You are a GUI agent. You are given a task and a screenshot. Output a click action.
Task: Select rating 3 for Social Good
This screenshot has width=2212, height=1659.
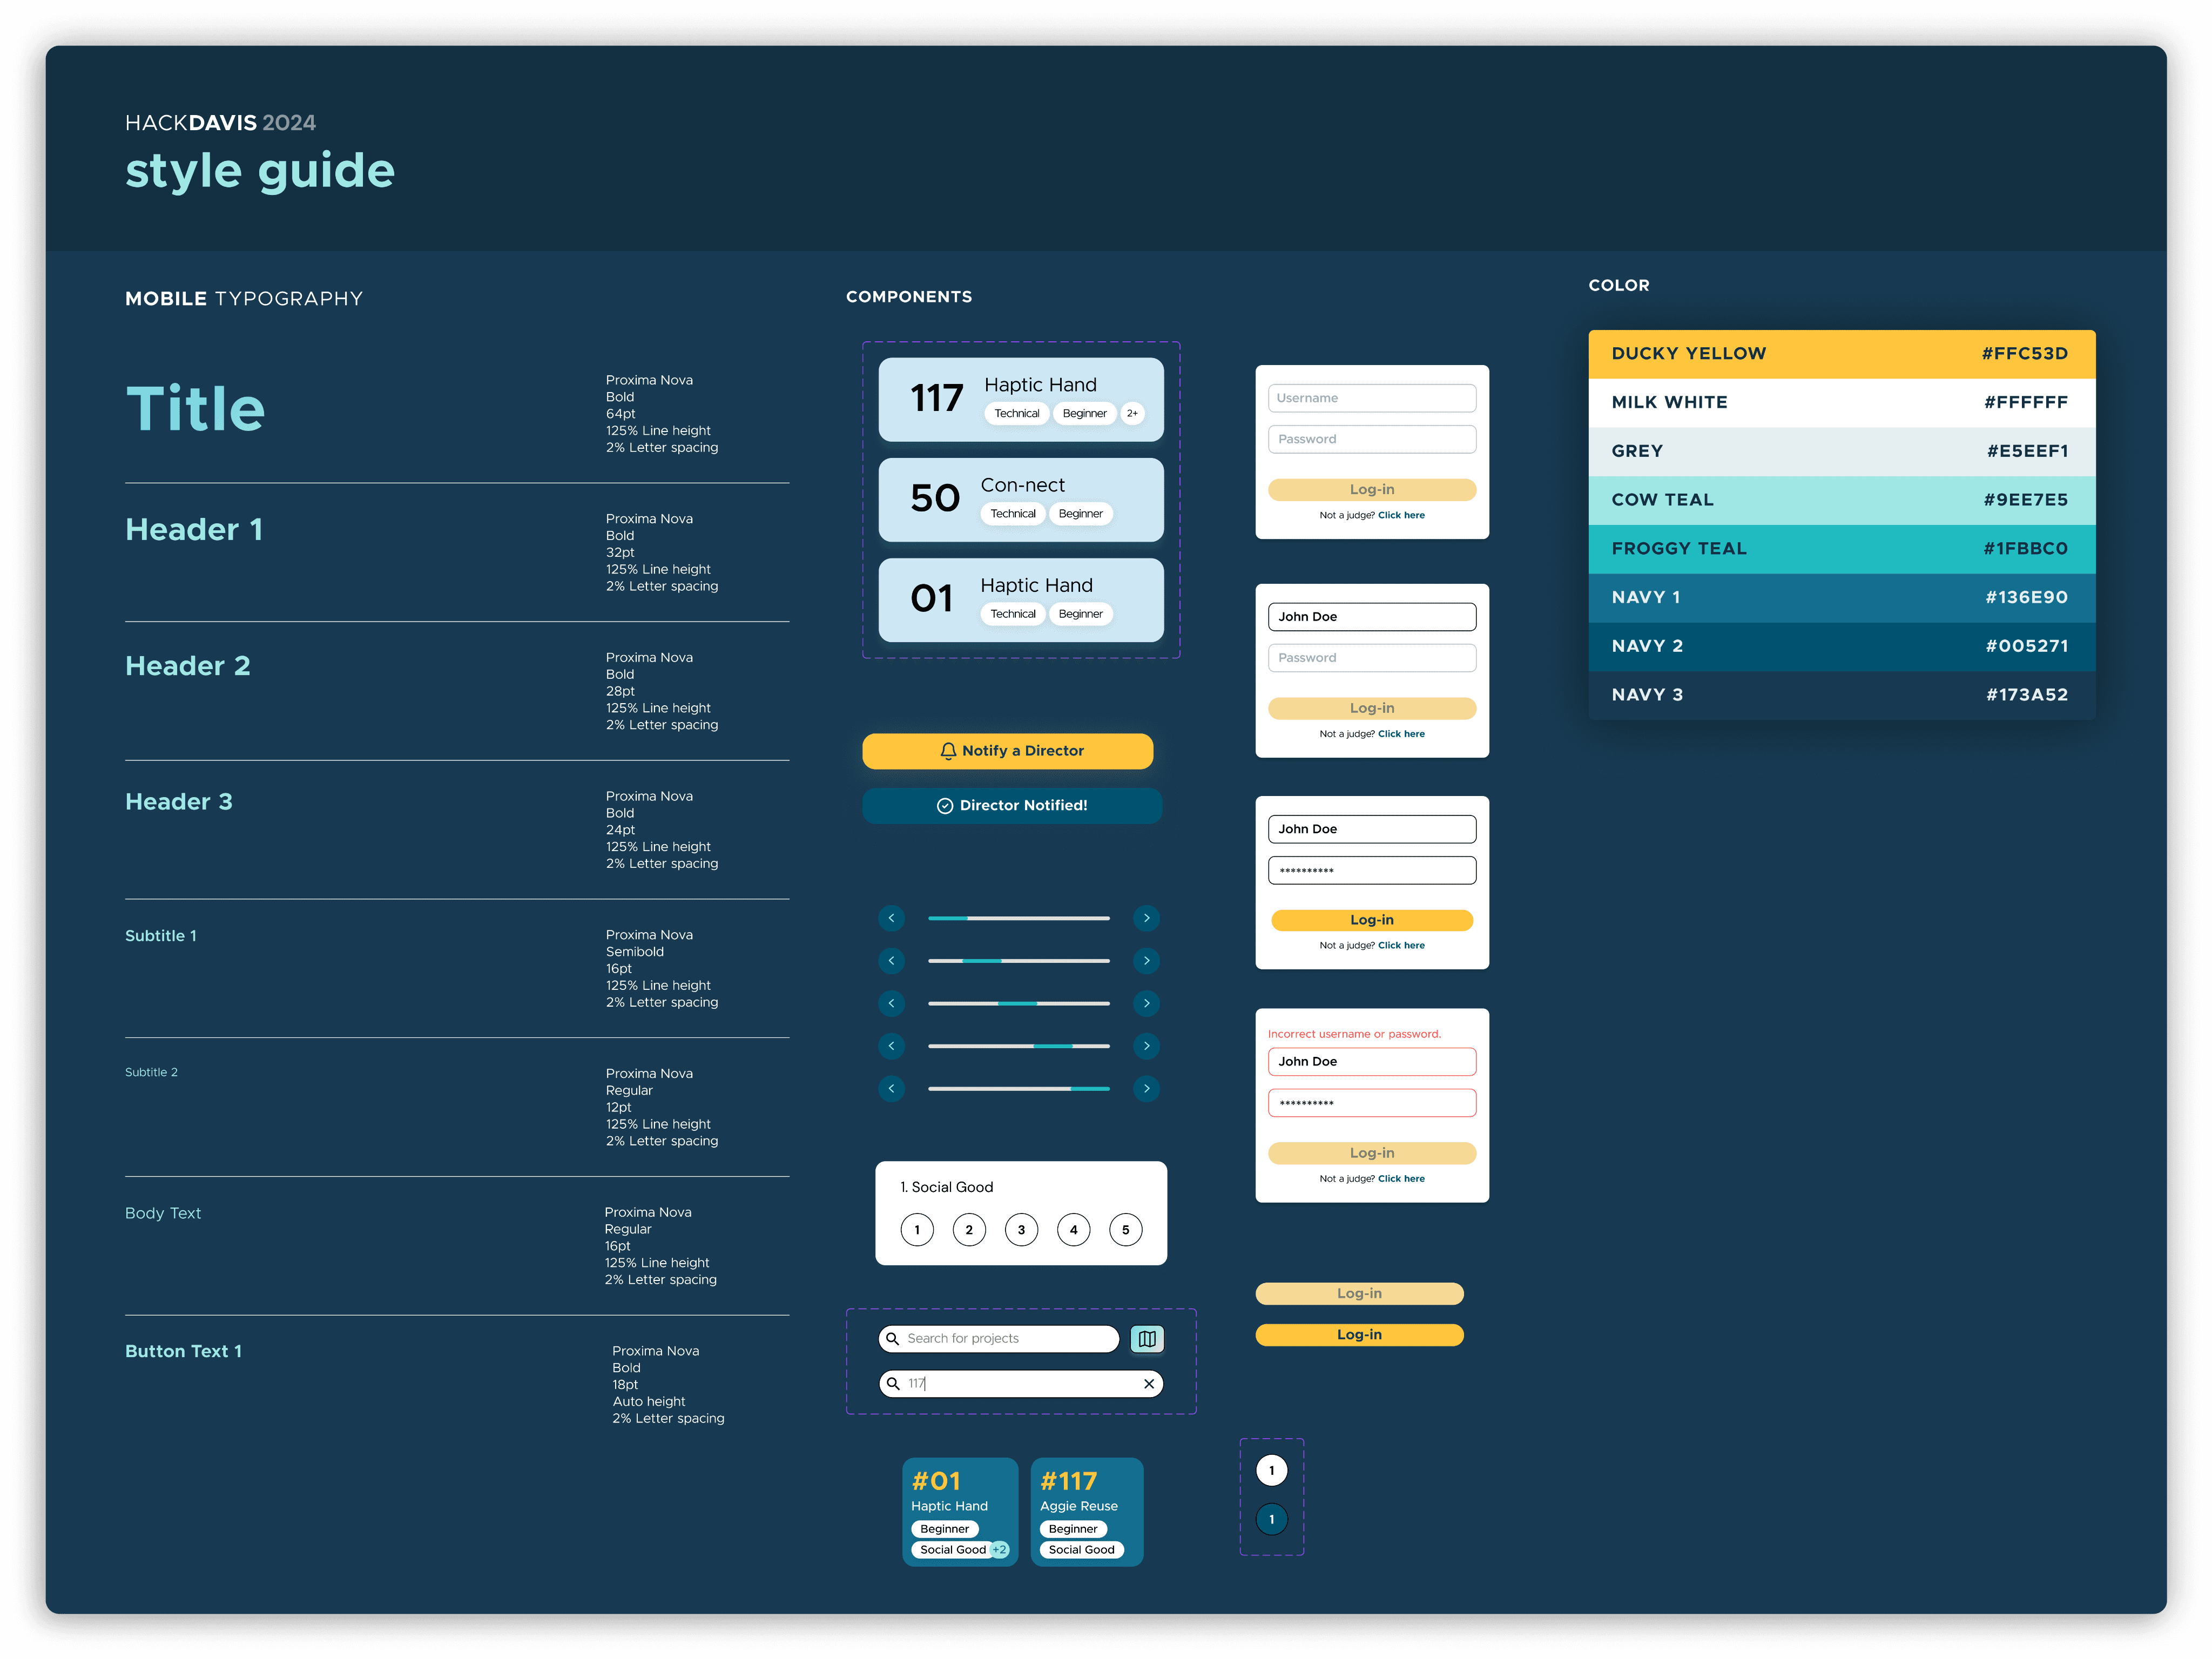(x=1021, y=1230)
